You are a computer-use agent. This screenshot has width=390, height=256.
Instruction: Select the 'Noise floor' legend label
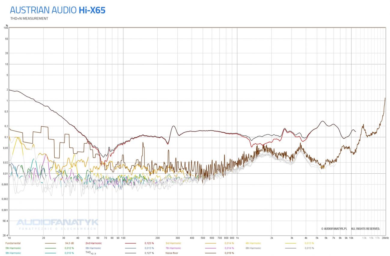click(172, 253)
